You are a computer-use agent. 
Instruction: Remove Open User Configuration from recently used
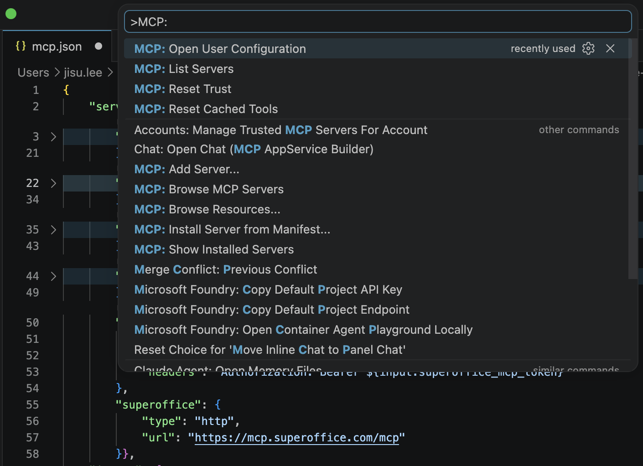(x=610, y=48)
